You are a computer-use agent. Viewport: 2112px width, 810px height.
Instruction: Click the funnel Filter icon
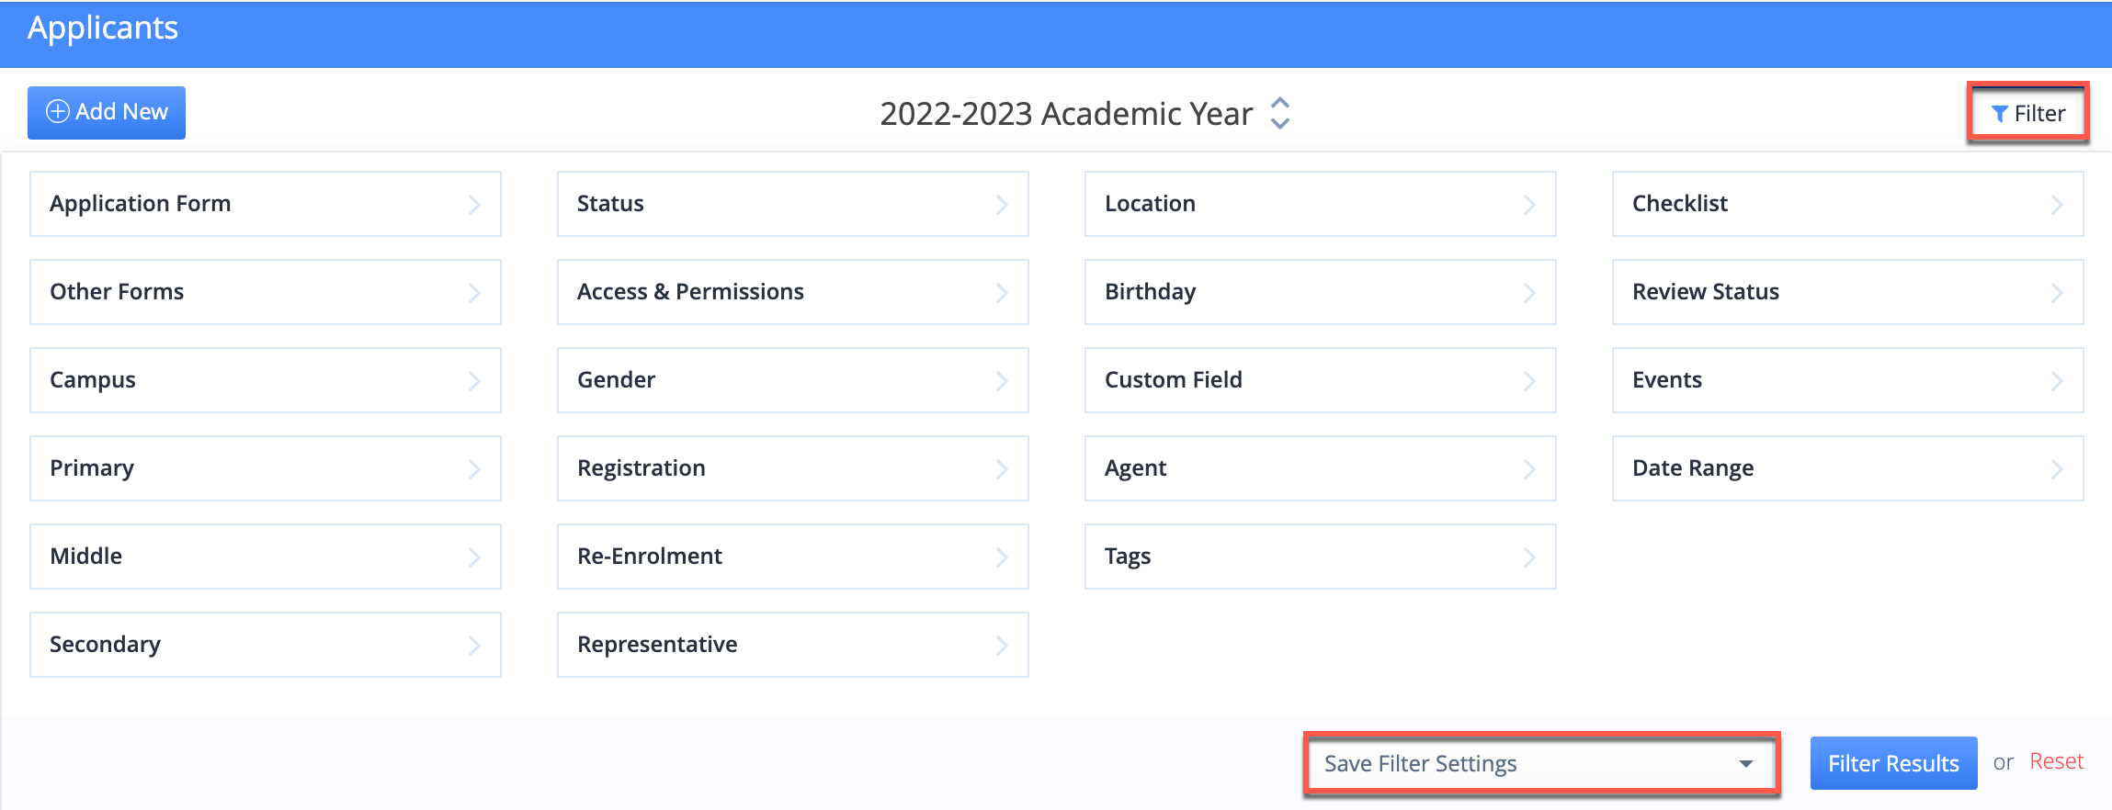1999,114
